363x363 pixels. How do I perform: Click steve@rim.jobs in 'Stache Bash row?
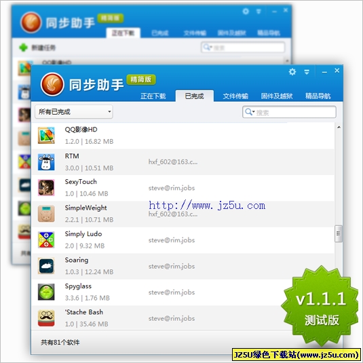[172, 318]
